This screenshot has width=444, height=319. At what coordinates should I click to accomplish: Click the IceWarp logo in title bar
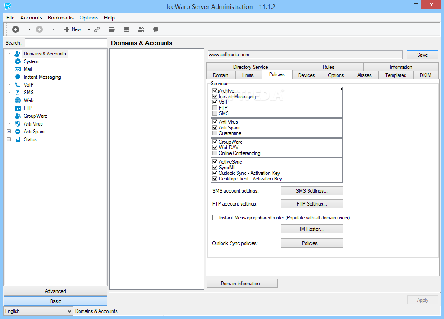point(8,6)
